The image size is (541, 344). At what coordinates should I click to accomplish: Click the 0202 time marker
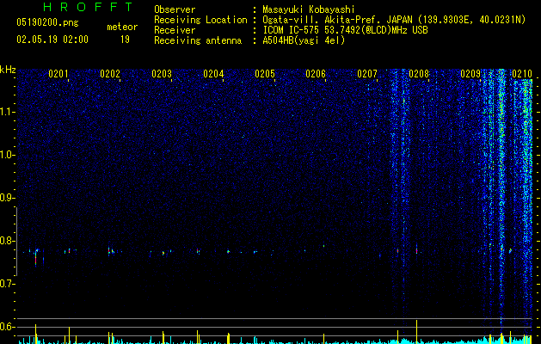pyautogui.click(x=110, y=74)
